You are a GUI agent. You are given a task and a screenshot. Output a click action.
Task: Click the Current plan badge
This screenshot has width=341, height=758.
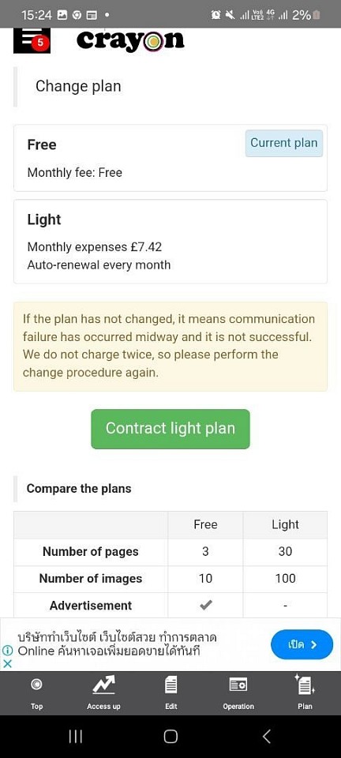tap(284, 143)
